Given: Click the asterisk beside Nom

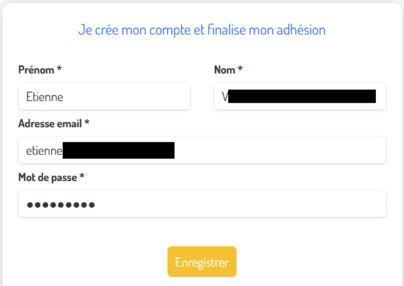Looking at the screenshot, I should [240, 70].
